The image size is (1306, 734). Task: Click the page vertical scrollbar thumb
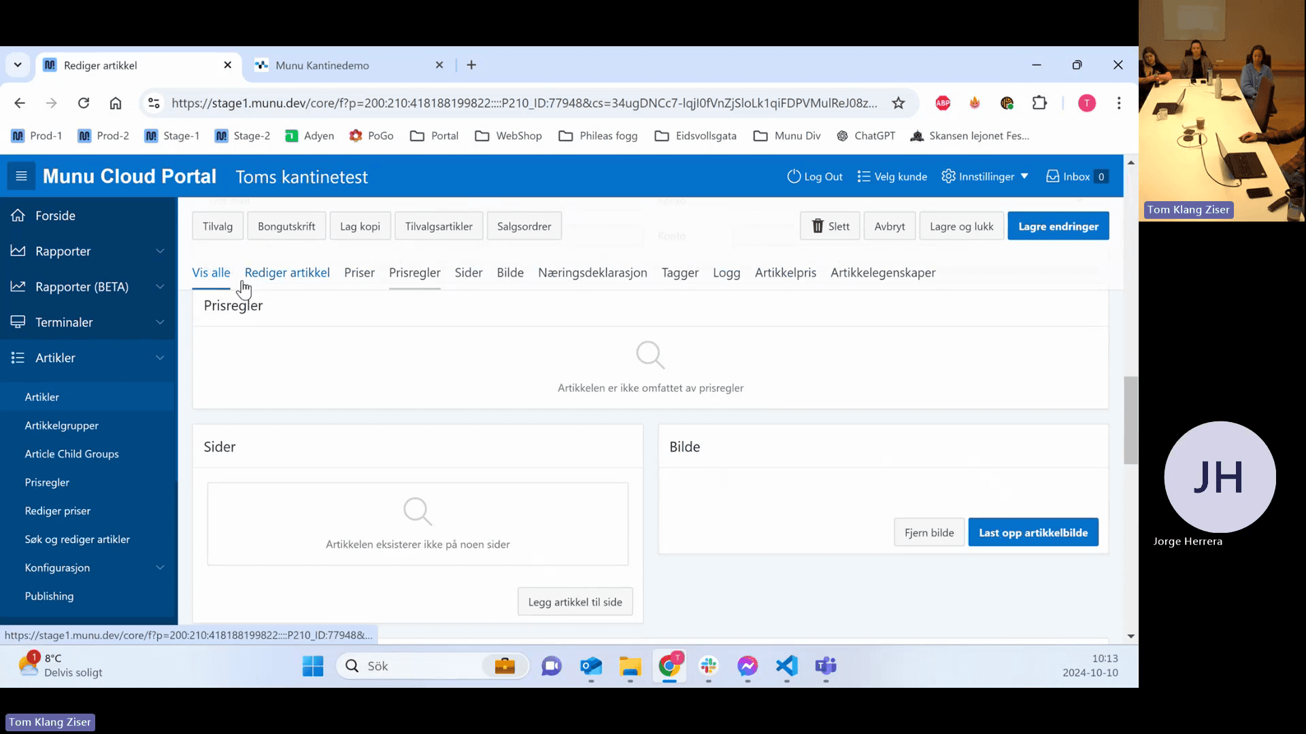[x=1131, y=420]
